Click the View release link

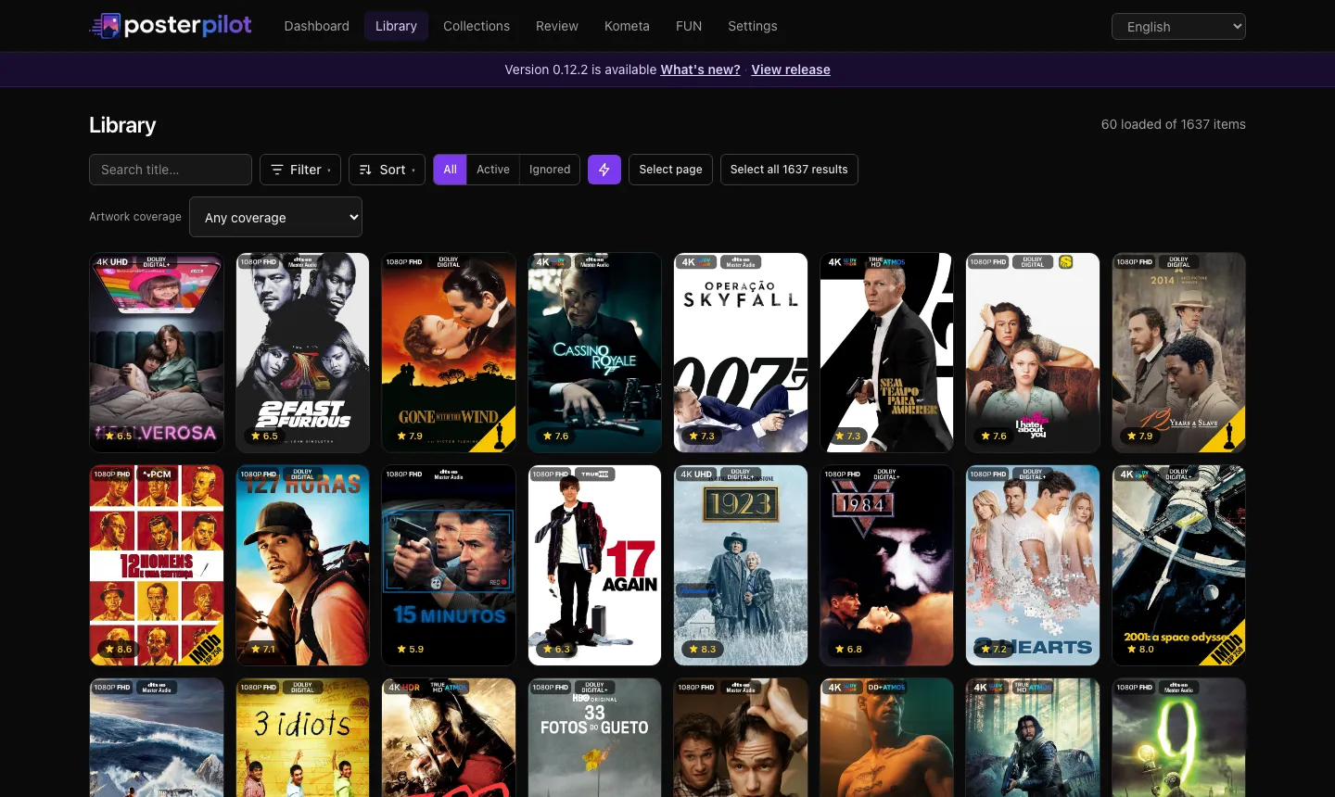coord(791,70)
